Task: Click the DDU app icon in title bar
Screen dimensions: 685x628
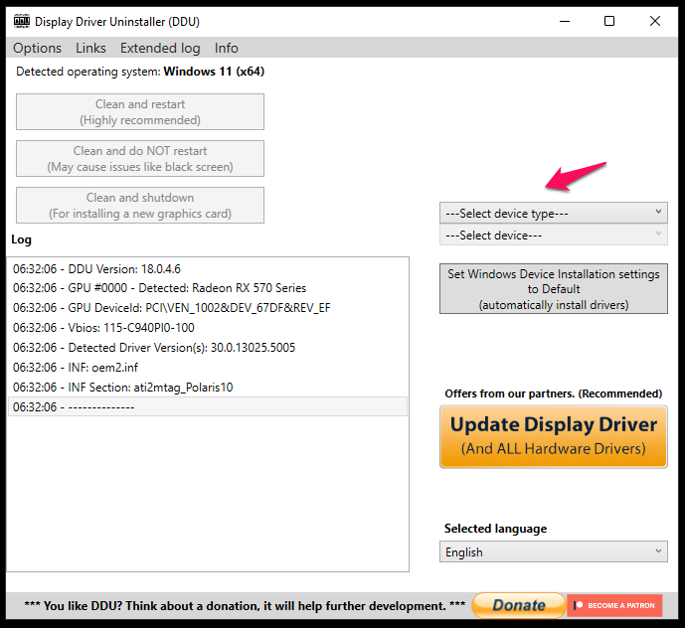Action: click(x=22, y=21)
